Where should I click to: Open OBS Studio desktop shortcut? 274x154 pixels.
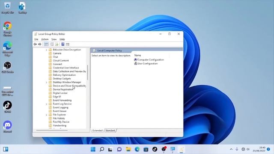click(8, 67)
